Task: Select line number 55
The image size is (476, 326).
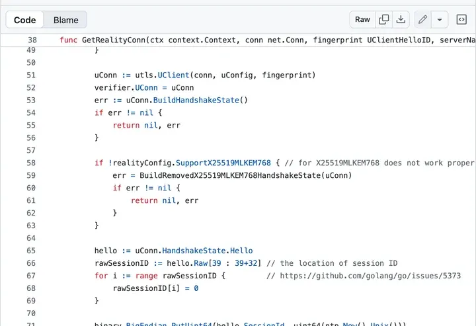Action: point(31,125)
